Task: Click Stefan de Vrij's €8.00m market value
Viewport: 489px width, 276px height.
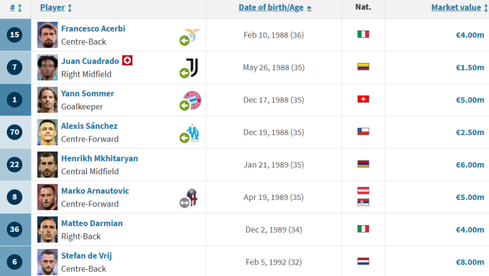Action: [470, 261]
